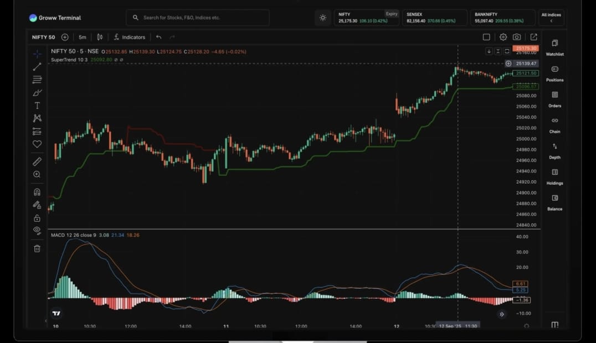Select the trend line drawing tool

tap(37, 67)
